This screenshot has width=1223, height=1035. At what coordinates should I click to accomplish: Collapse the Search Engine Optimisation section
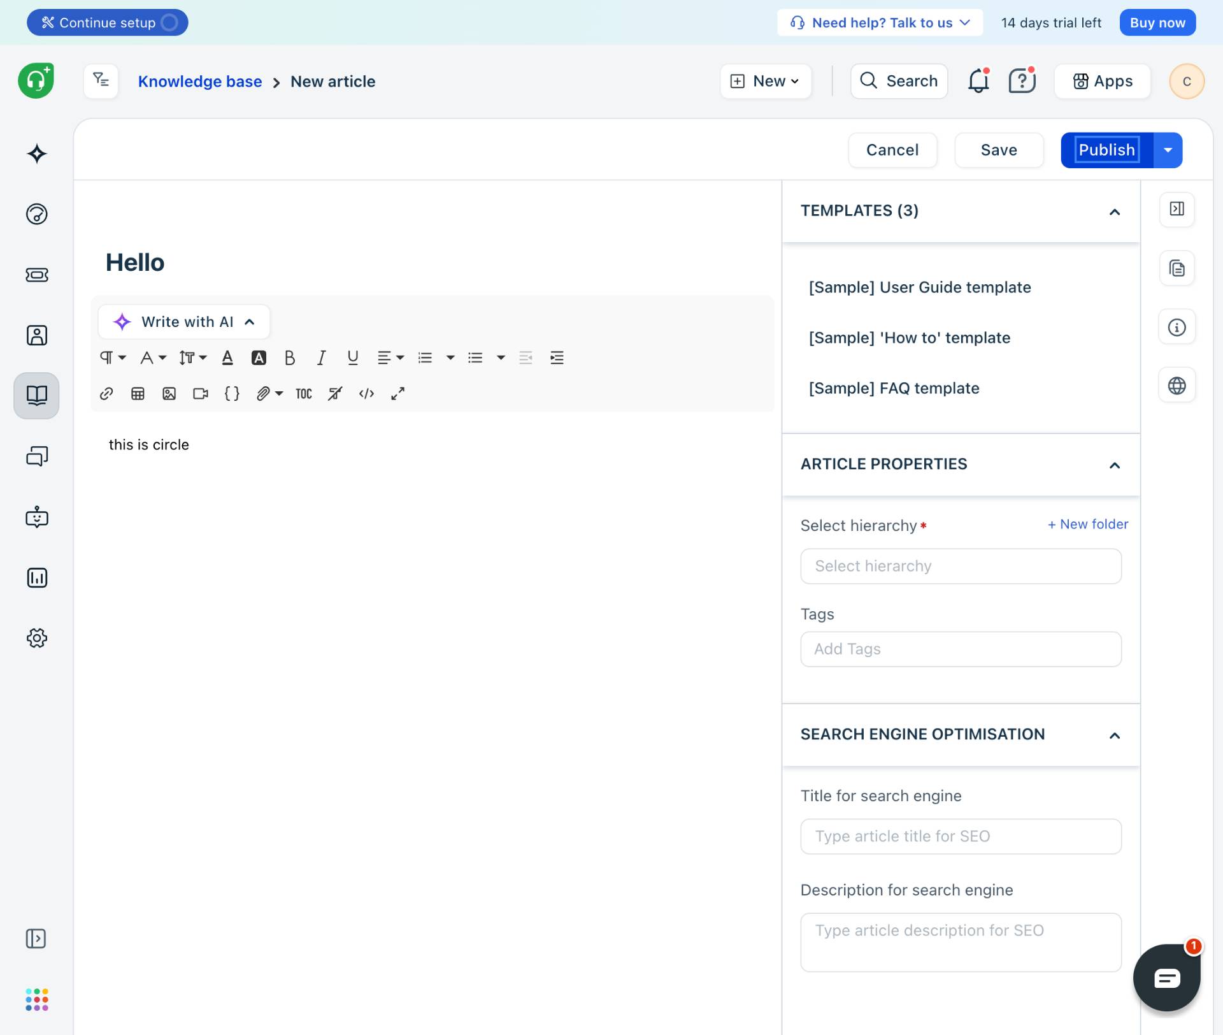[1114, 735]
